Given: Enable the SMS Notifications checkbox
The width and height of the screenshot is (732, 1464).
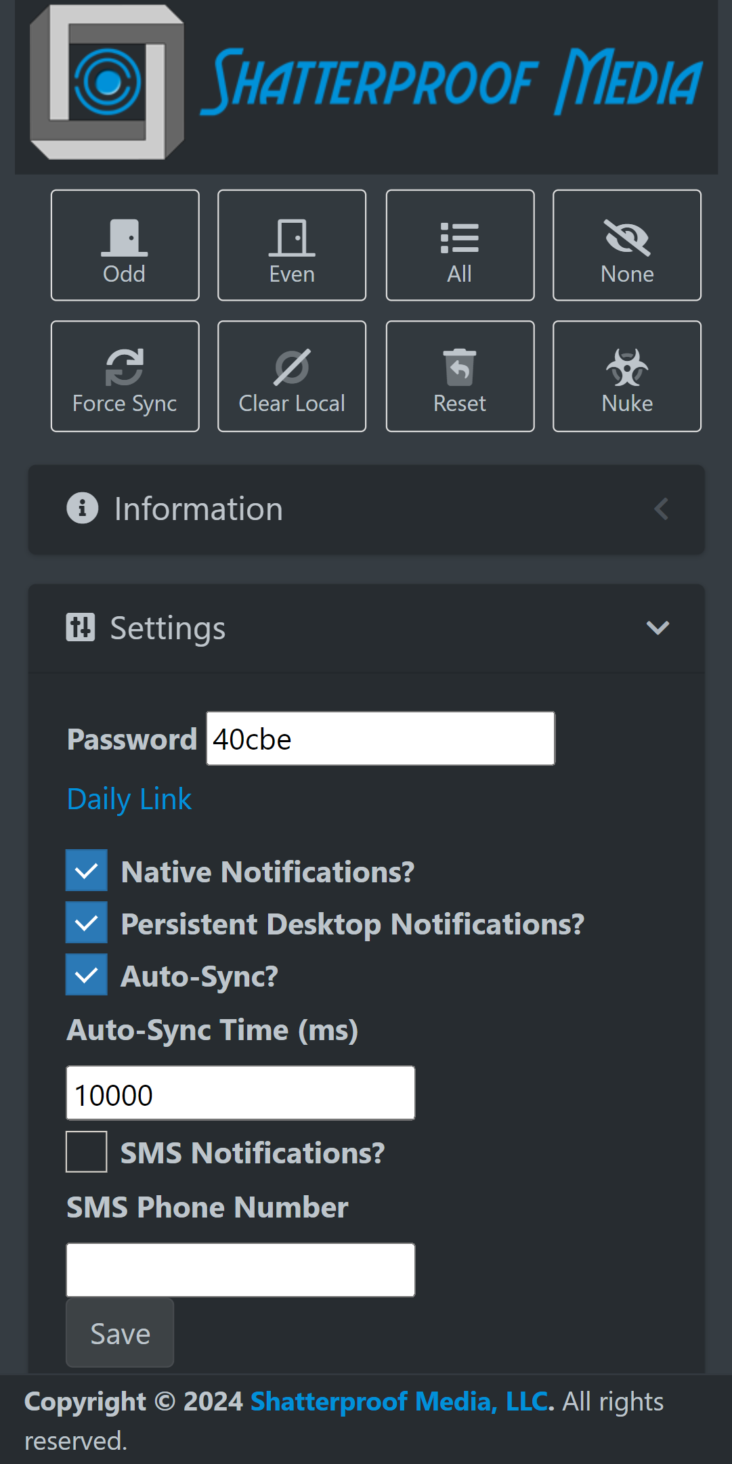Looking at the screenshot, I should [x=87, y=1151].
